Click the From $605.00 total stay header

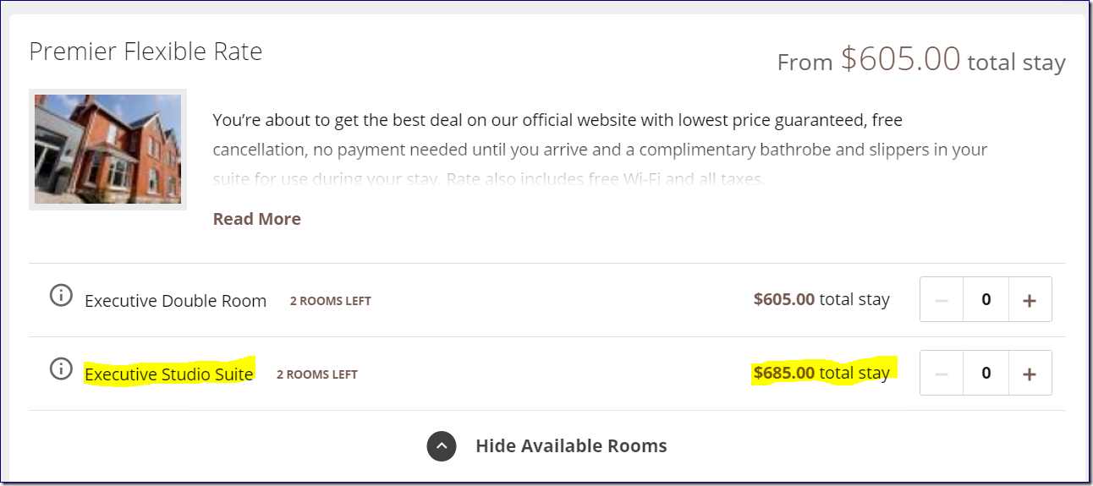click(920, 61)
